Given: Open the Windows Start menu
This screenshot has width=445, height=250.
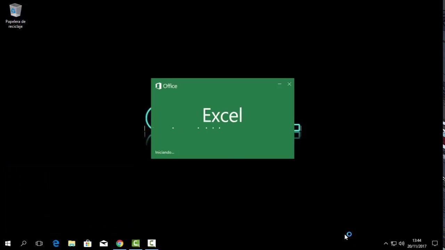Looking at the screenshot, I should [8, 243].
